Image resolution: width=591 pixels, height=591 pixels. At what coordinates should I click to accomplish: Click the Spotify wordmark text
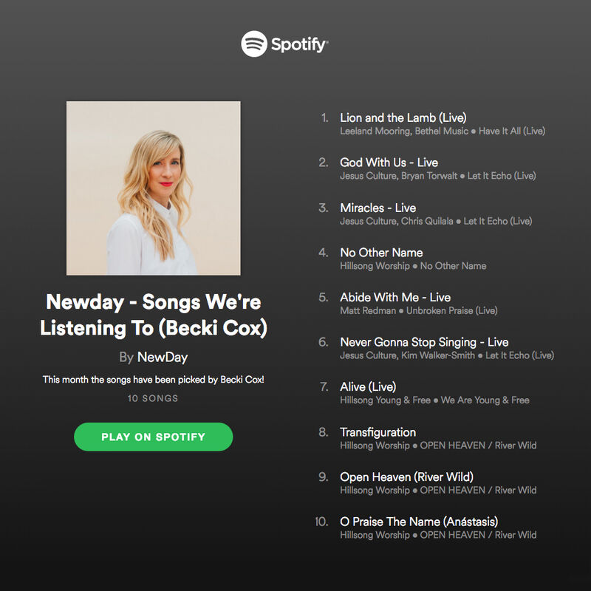tap(299, 45)
